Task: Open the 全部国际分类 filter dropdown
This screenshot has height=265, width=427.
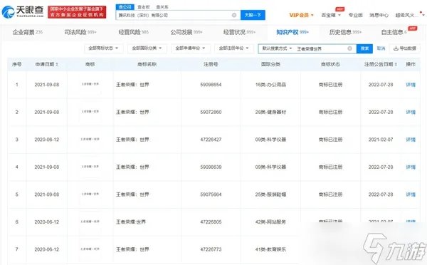Action: 147,48
